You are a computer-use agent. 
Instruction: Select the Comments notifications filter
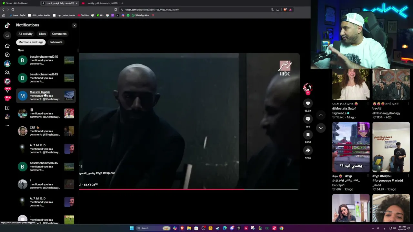pos(59,34)
